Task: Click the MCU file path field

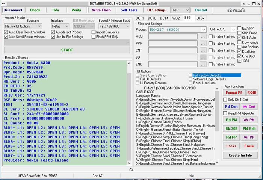Action: coord(173,36)
